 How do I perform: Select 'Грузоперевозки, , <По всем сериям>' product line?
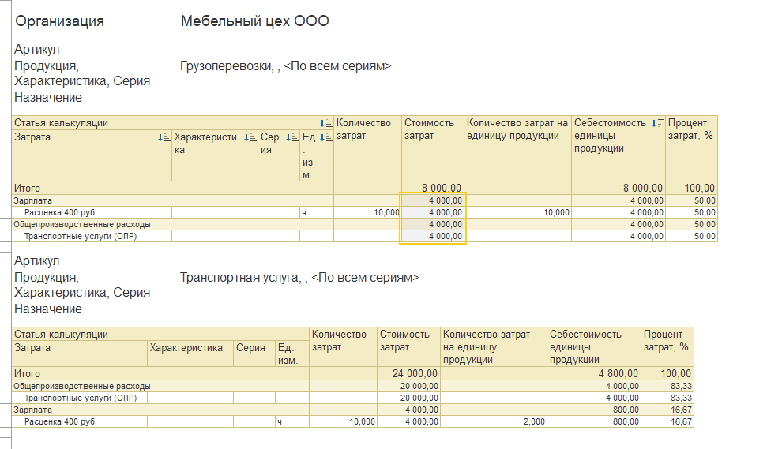tap(286, 66)
